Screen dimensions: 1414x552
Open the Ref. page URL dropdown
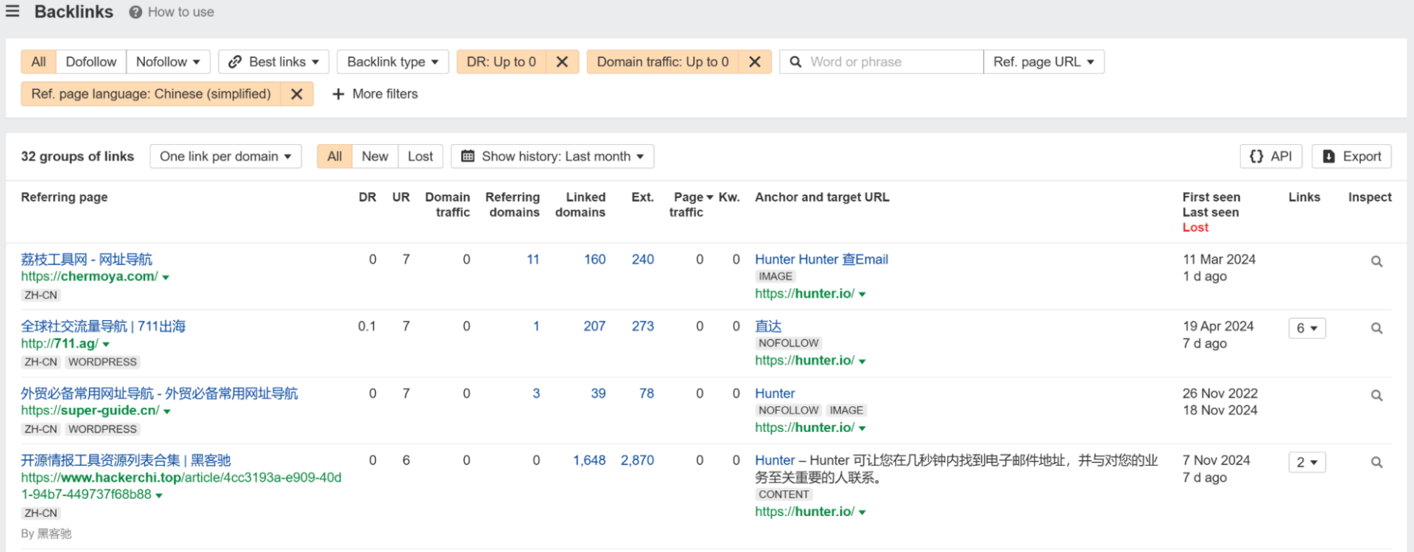pyautogui.click(x=1044, y=62)
